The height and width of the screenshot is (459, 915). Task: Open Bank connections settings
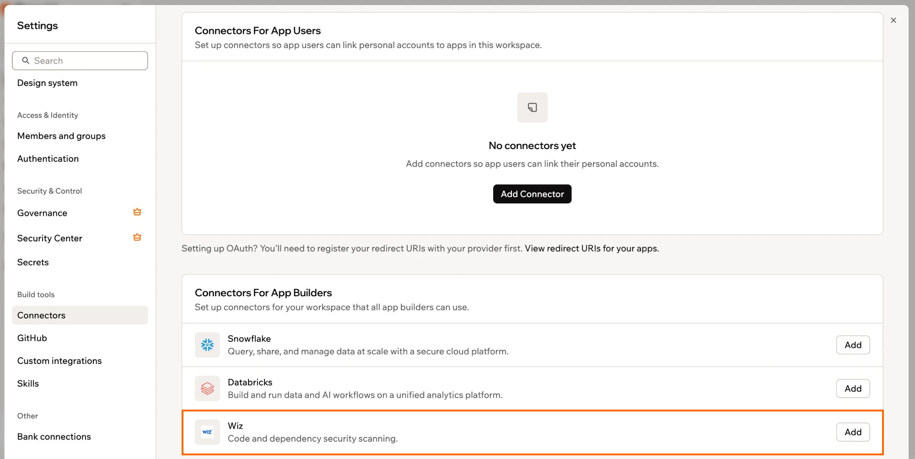point(54,437)
